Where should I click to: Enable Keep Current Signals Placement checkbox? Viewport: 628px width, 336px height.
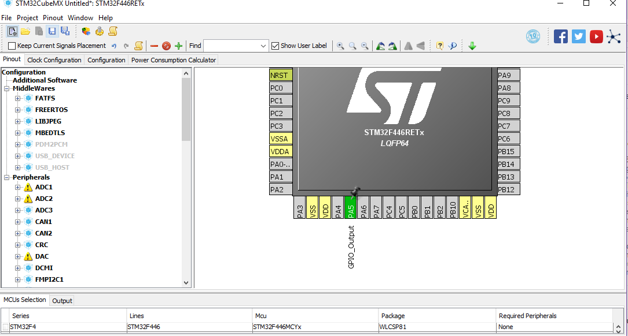[x=12, y=46]
